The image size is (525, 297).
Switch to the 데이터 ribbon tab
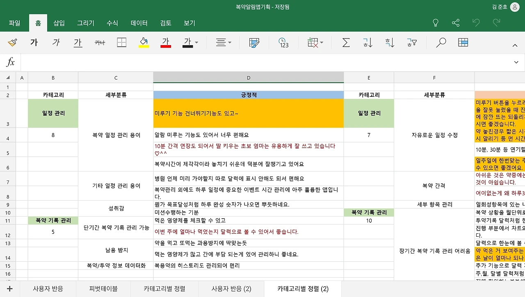click(x=139, y=23)
